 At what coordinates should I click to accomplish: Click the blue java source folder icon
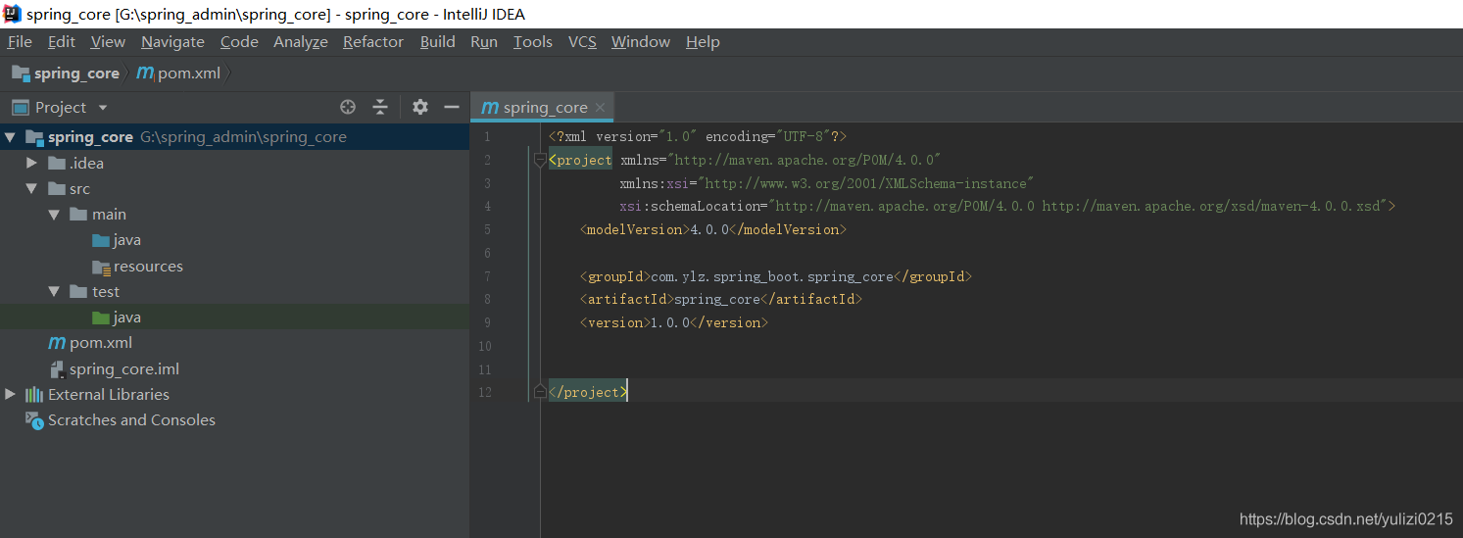(x=101, y=240)
